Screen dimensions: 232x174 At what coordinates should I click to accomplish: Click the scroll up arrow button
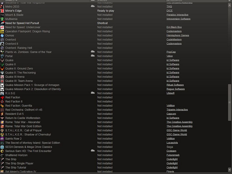pos(229,5)
